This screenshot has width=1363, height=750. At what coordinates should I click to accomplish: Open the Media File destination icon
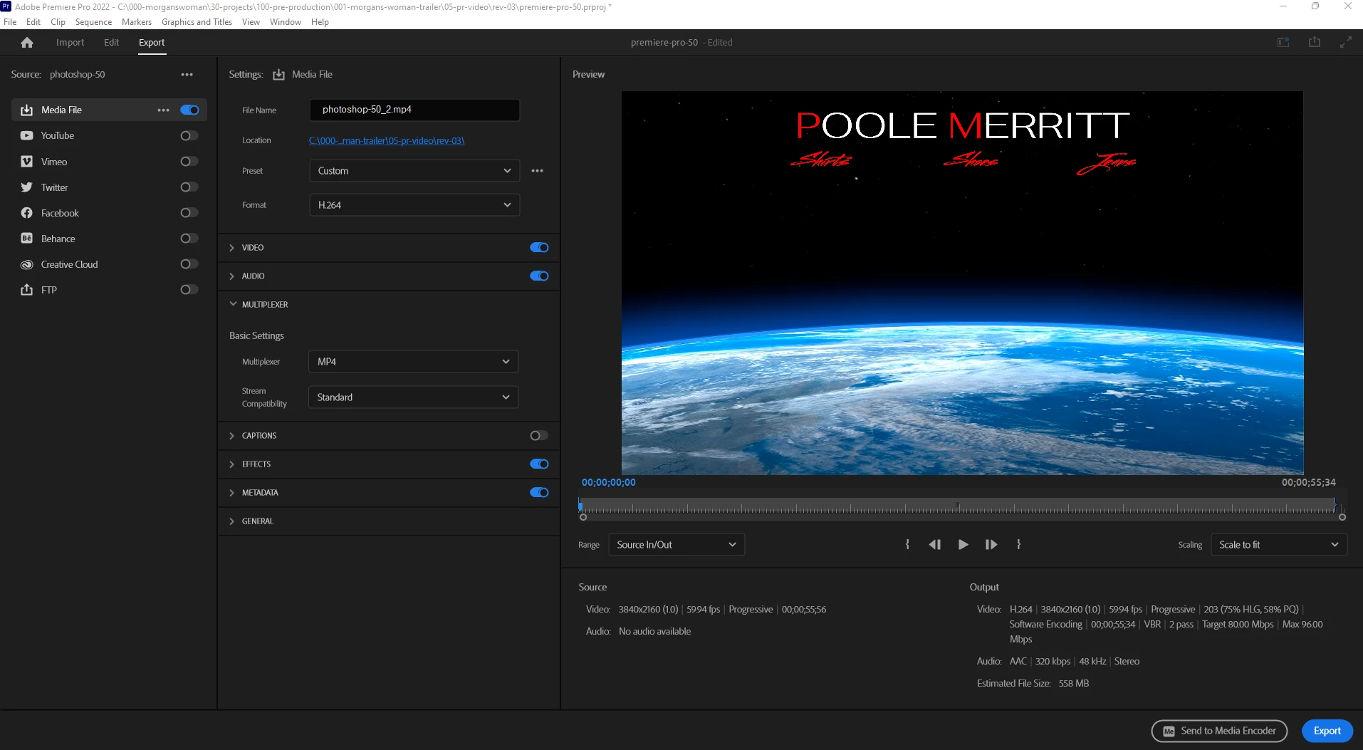click(x=26, y=110)
